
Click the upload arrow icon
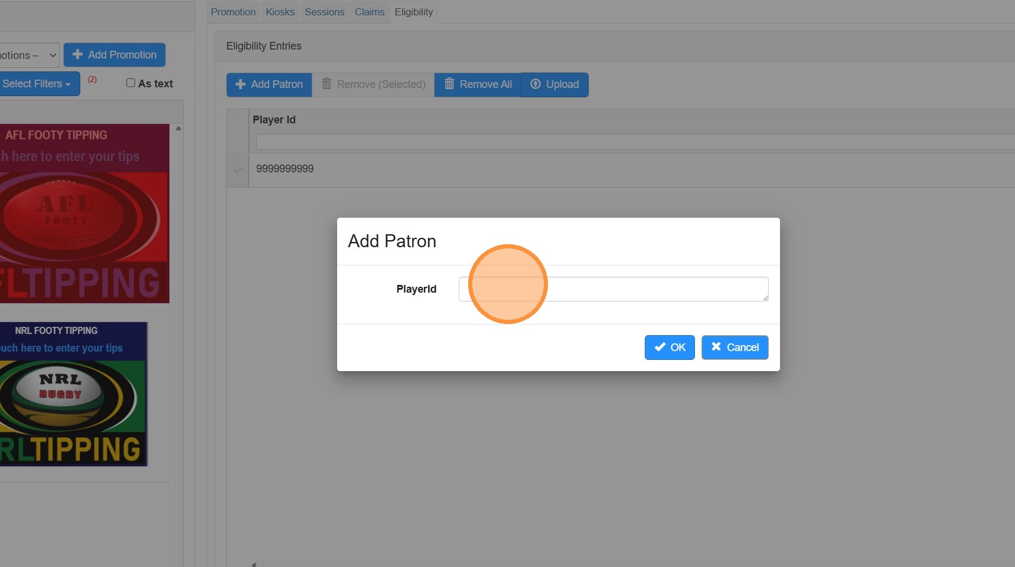[x=536, y=84]
